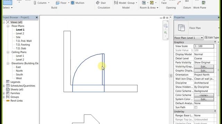Open the East elevation view
The width and height of the screenshot is (222, 124).
18,67
